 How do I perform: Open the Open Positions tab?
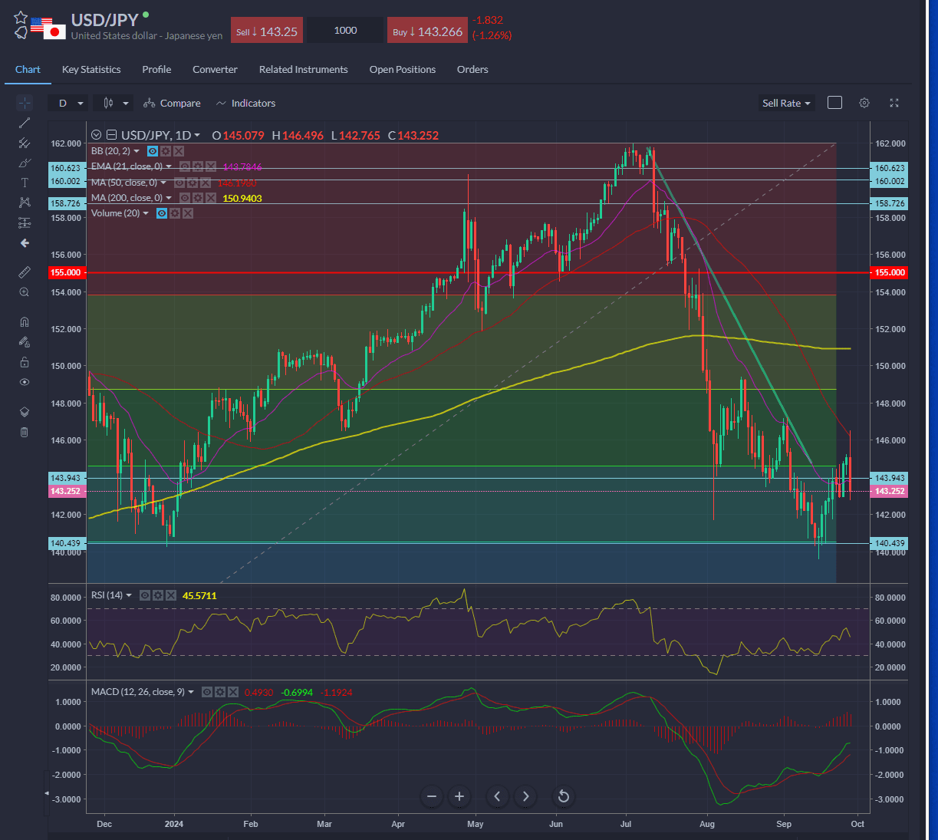pyautogui.click(x=402, y=70)
